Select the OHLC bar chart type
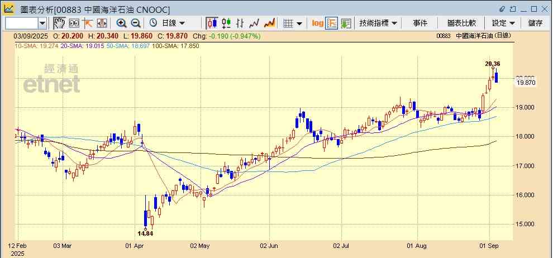 tap(240, 23)
